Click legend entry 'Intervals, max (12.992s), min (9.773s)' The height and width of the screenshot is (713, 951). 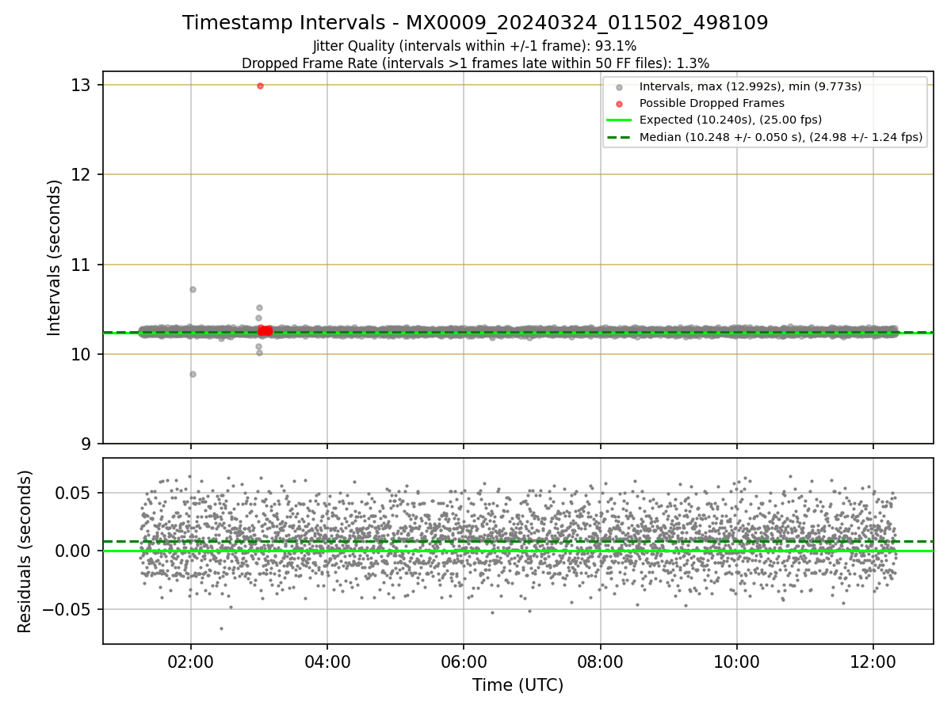(750, 86)
